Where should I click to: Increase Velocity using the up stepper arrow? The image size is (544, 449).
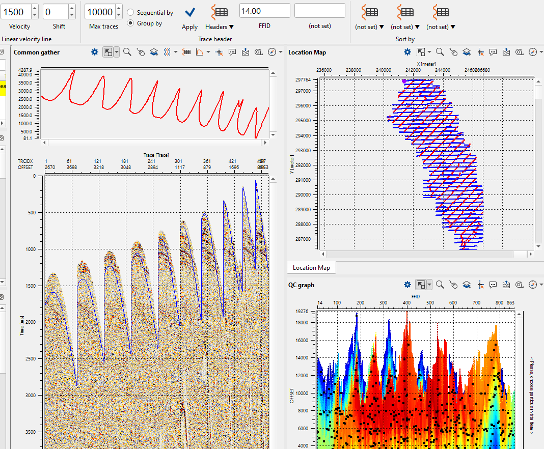(x=35, y=8)
